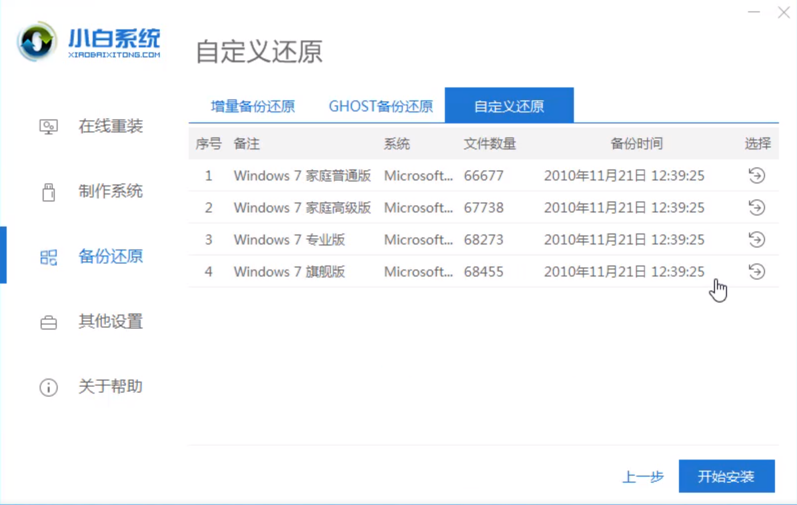
Task: Open 备份还原 from the sidebar menu
Action: tap(110, 256)
